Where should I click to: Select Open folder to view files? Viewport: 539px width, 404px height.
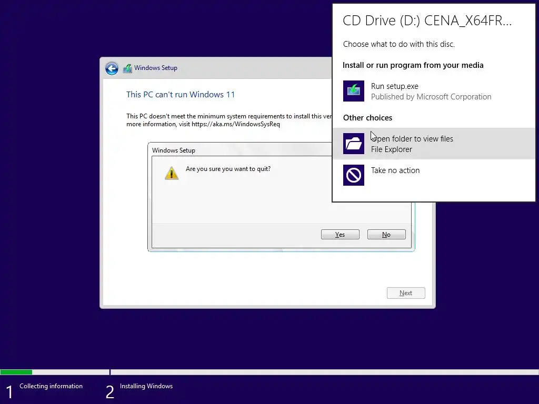click(434, 144)
